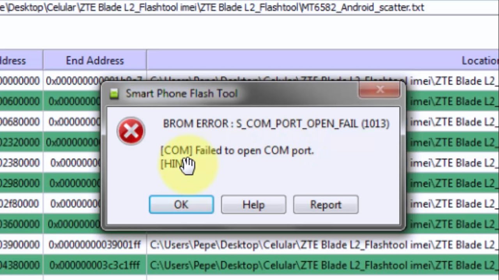Click the location path in the last green row

click(x=324, y=265)
